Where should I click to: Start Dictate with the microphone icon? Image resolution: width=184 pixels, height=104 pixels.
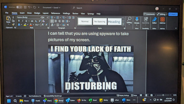(x=137, y=19)
